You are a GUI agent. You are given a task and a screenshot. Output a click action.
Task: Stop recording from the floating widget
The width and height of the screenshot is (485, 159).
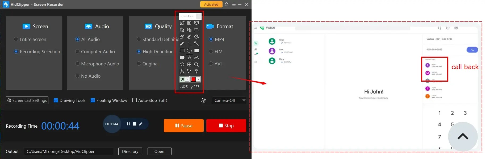click(135, 124)
